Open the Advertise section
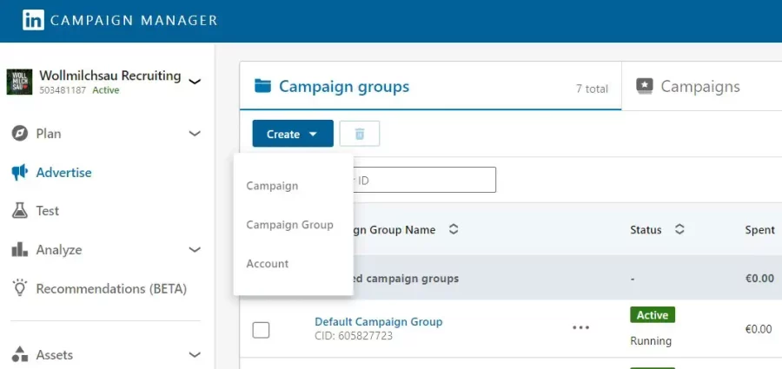Screen dimensions: 782x369 click(x=63, y=173)
